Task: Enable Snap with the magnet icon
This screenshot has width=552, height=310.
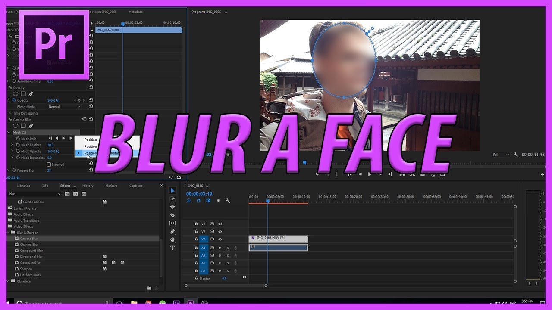Action: tap(198, 200)
